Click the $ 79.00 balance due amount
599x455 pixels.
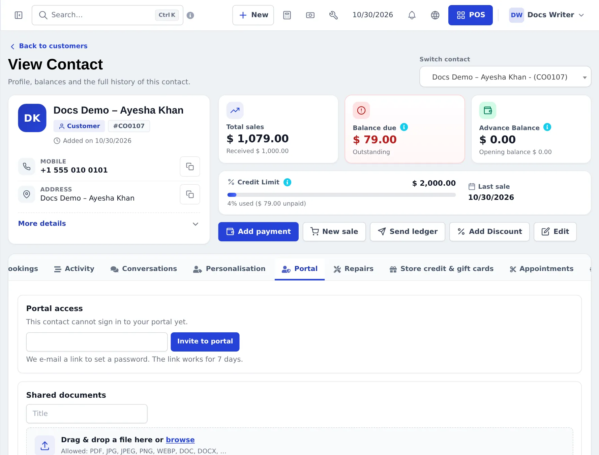tap(375, 140)
